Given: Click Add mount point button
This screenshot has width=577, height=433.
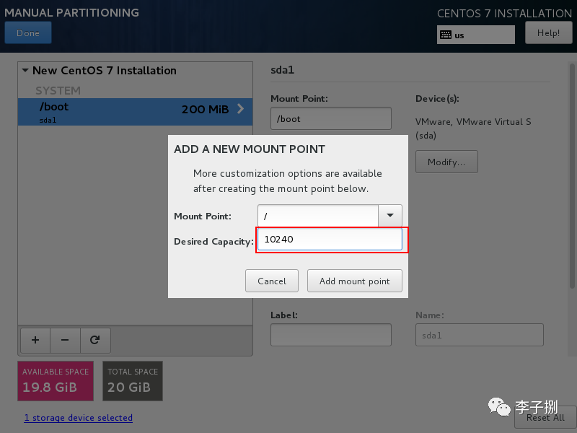Looking at the screenshot, I should point(354,281).
